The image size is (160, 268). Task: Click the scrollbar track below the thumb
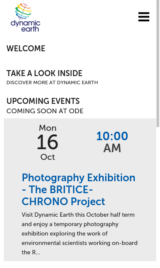coord(158,197)
